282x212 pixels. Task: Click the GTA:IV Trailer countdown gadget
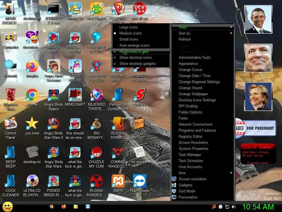(x=258, y=154)
